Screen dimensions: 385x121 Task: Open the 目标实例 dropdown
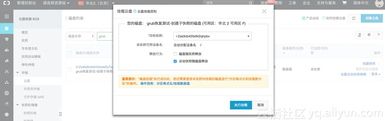coord(213,36)
